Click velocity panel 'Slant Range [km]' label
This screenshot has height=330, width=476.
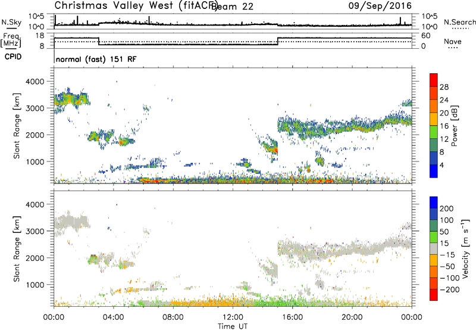coord(17,248)
